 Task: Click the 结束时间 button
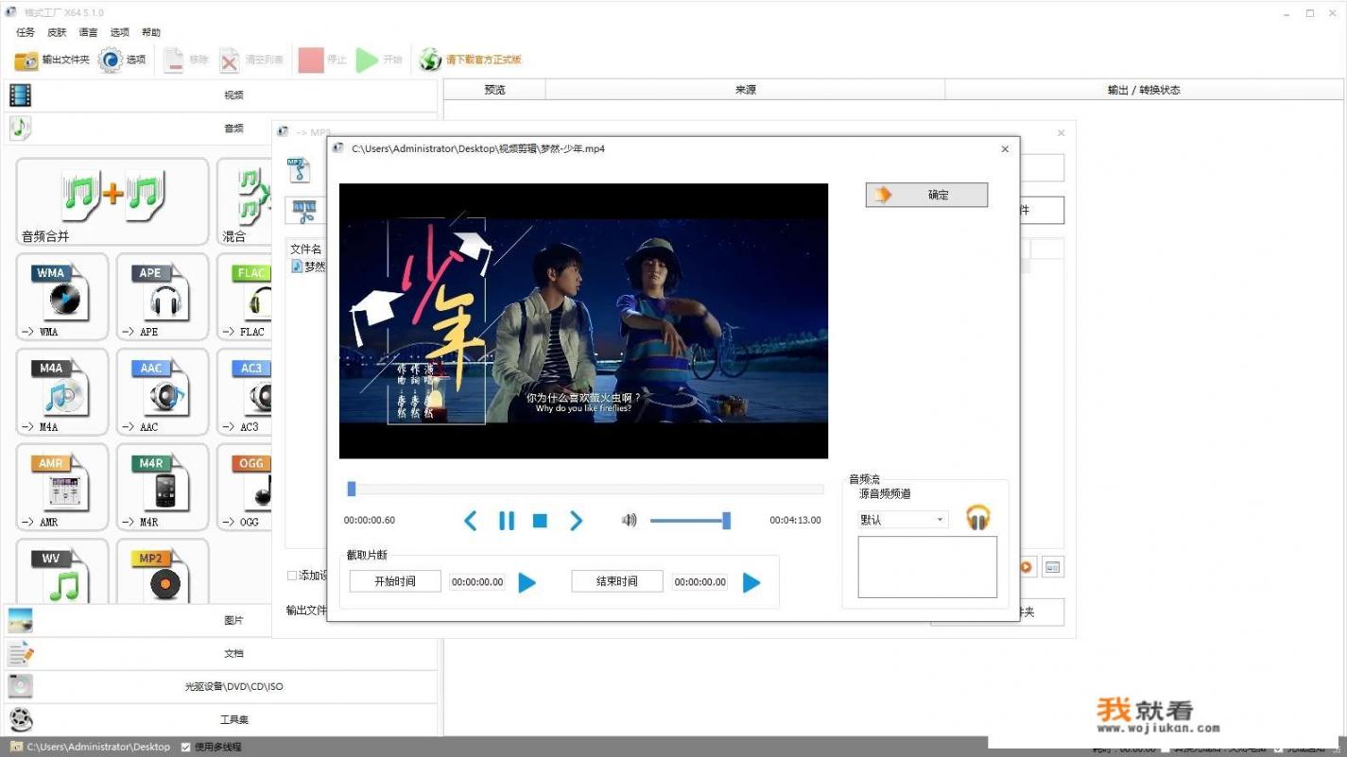[x=617, y=581]
